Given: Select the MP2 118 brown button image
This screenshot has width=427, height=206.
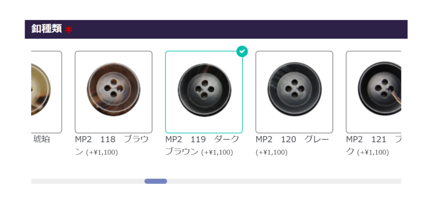Looking at the screenshot, I should click(113, 92).
